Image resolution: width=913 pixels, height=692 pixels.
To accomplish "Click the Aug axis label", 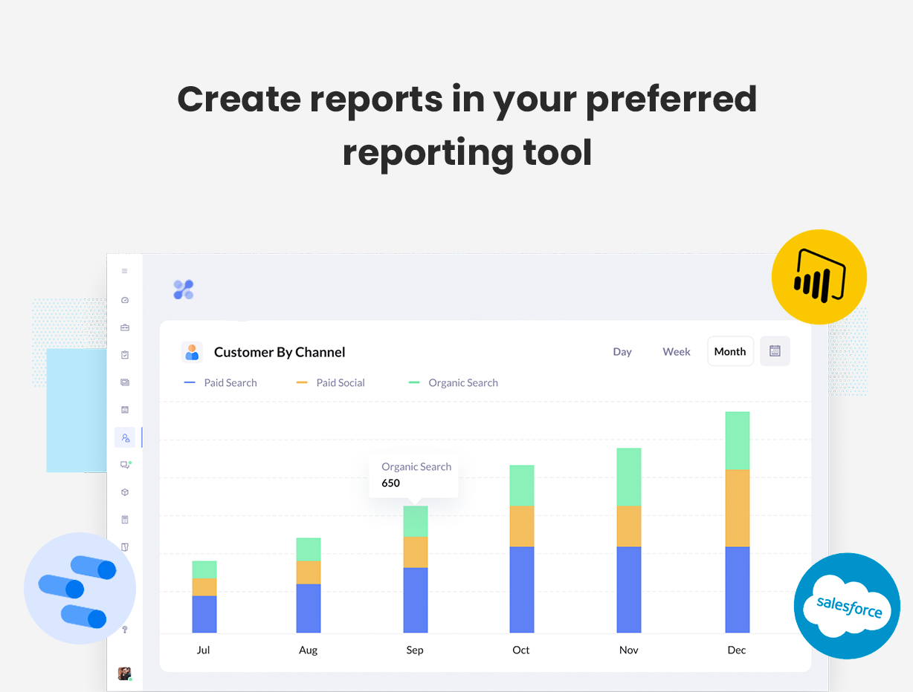I will click(x=308, y=650).
